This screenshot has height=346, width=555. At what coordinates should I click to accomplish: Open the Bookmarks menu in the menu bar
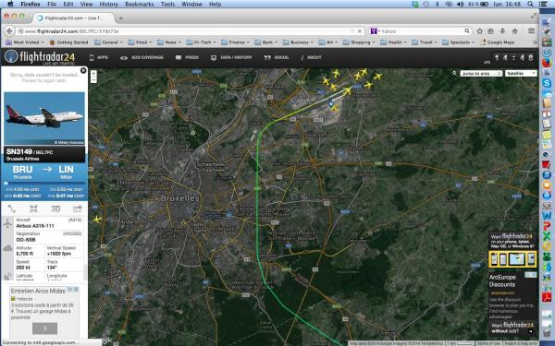tap(140, 4)
